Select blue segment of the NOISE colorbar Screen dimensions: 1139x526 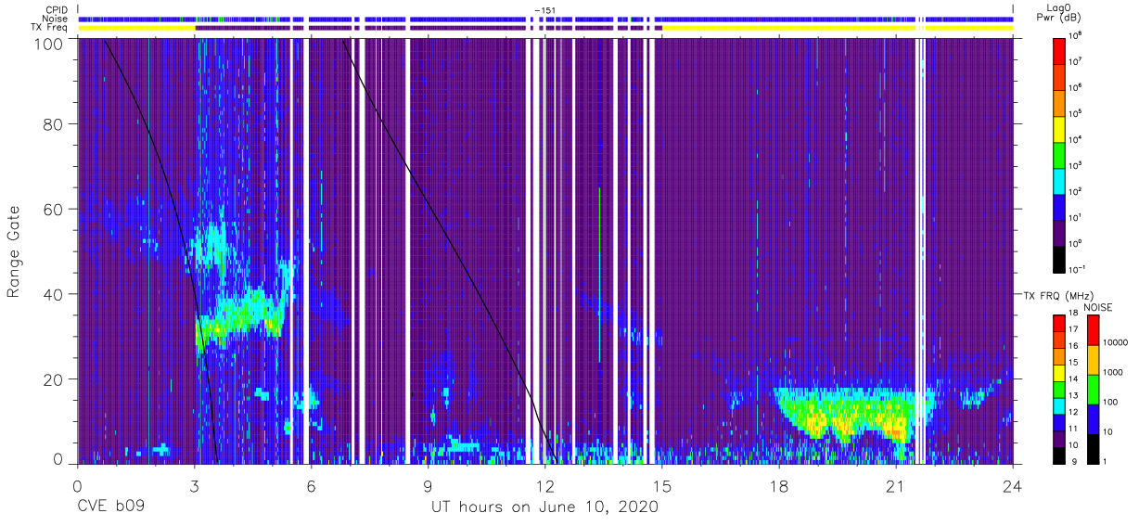point(1093,417)
